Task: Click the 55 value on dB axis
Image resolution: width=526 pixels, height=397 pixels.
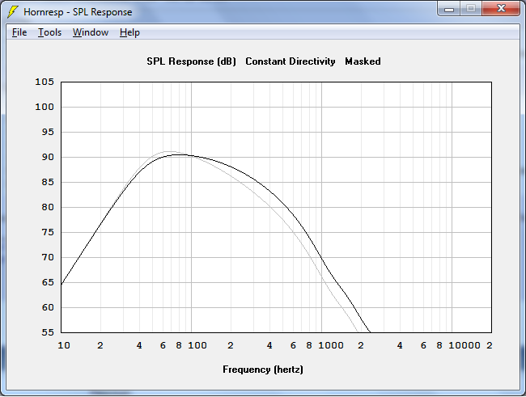Action: click(x=48, y=332)
